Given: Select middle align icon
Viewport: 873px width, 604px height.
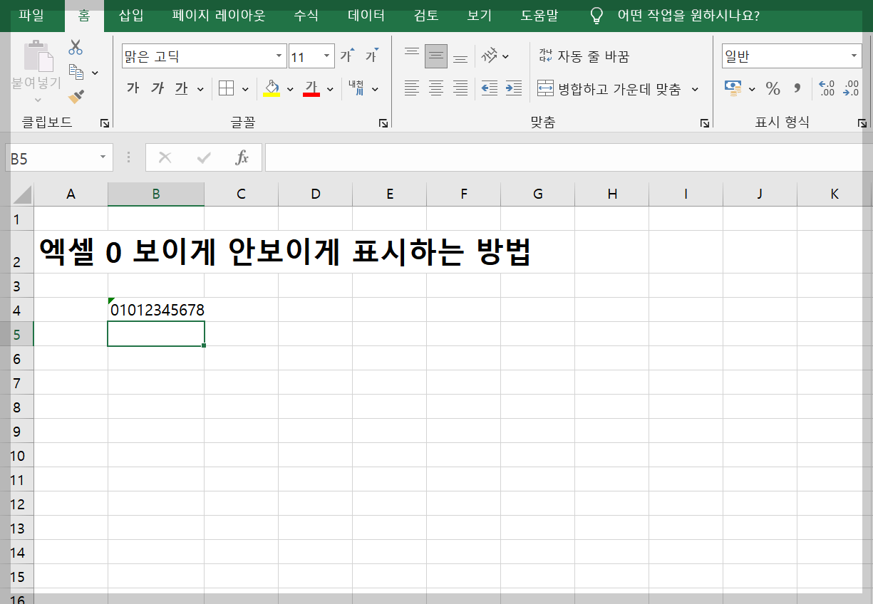Looking at the screenshot, I should point(436,56).
